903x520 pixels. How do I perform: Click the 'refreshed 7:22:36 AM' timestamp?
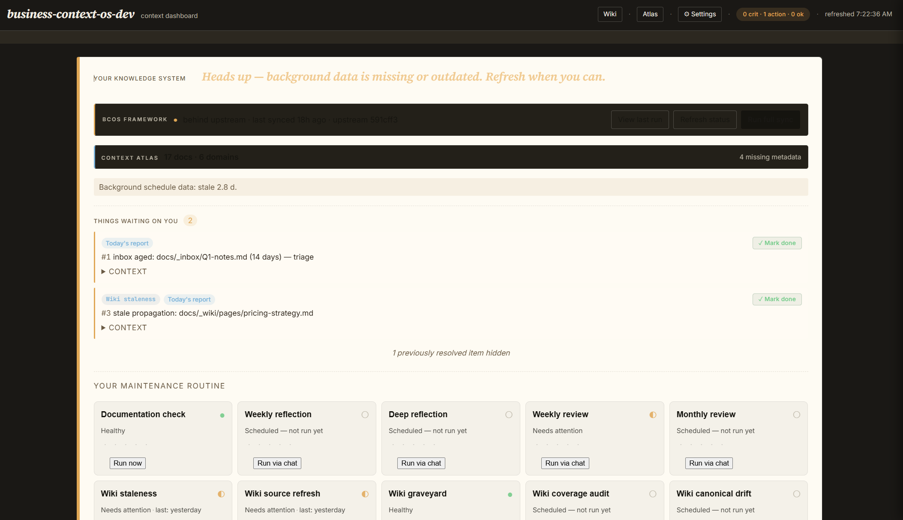[x=858, y=14]
